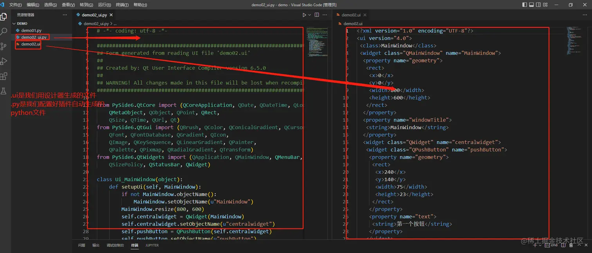The height and width of the screenshot is (253, 592).
Task: Split the left editor with the split icon
Action: click(317, 15)
